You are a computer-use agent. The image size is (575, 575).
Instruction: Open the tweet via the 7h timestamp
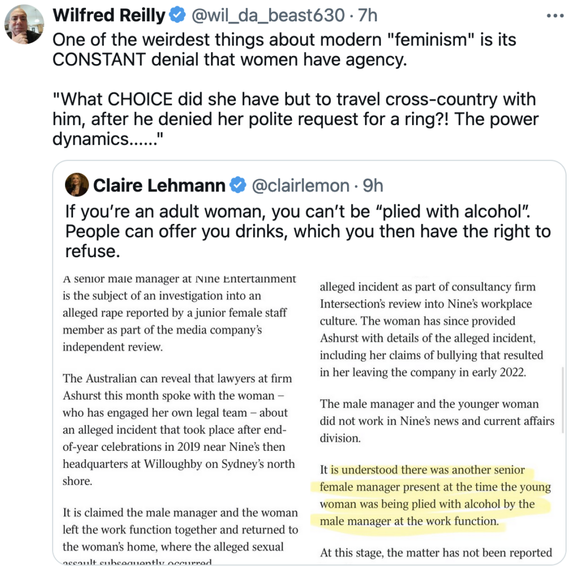368,16
